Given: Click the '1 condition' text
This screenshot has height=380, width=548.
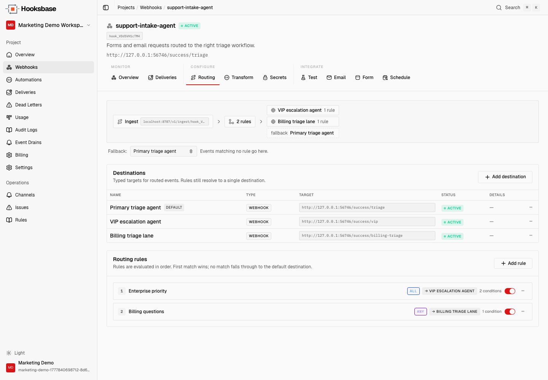Looking at the screenshot, I should (x=492, y=312).
